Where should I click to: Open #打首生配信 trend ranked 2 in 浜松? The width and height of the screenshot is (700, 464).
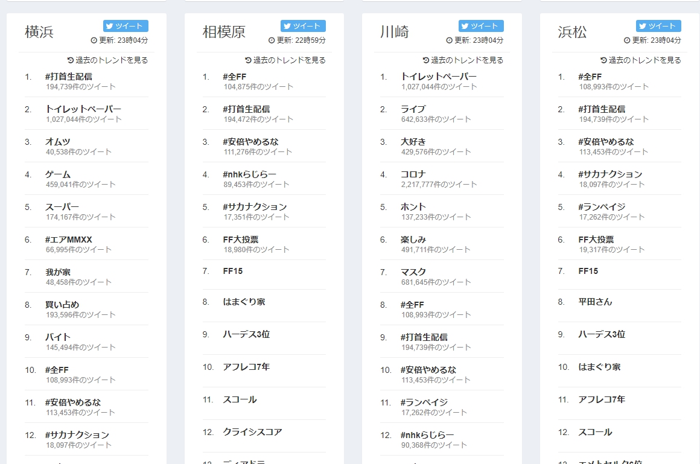602,109
